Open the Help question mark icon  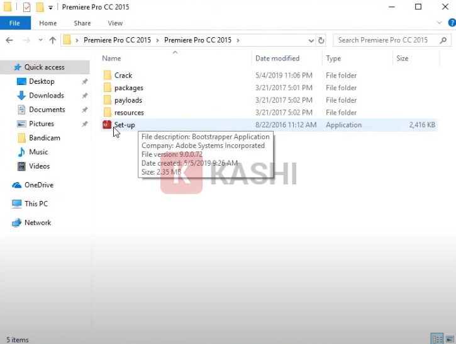coord(452,23)
